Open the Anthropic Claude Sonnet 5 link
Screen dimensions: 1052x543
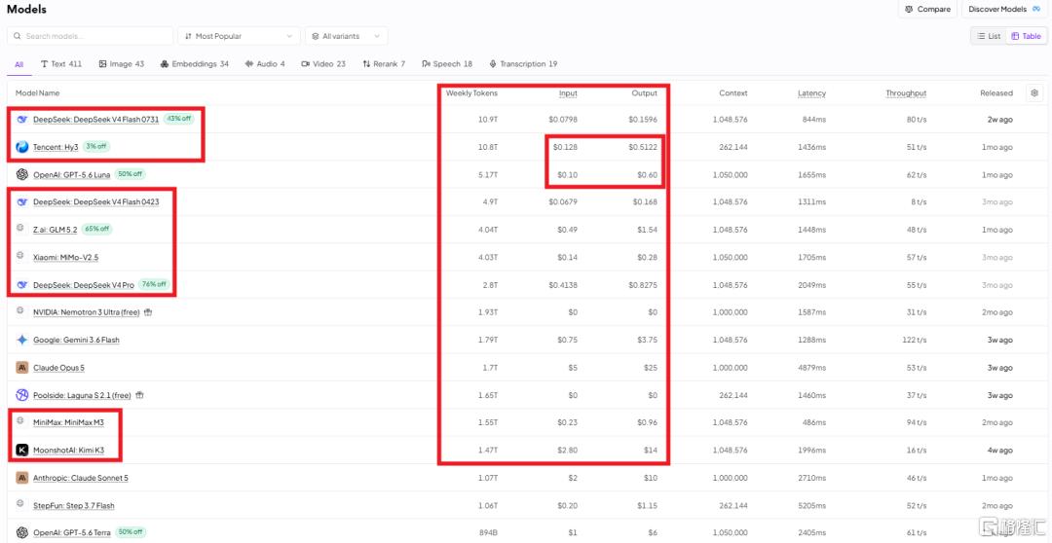click(81, 478)
